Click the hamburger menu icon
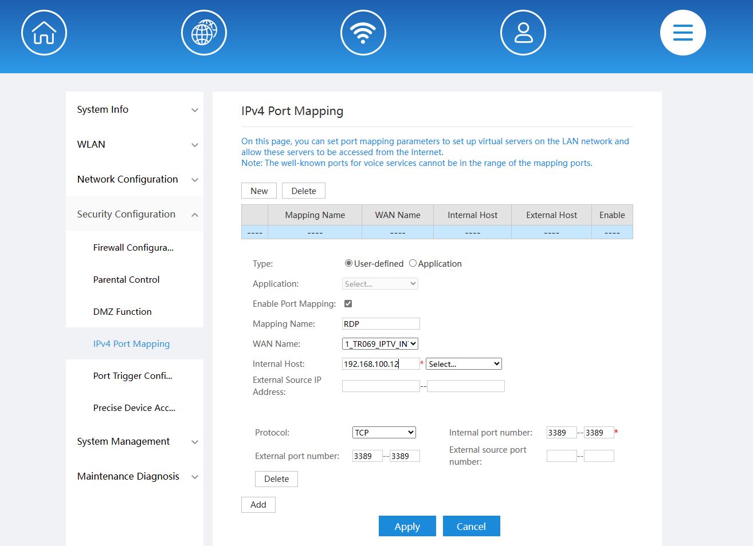This screenshot has width=753, height=546. (x=683, y=33)
